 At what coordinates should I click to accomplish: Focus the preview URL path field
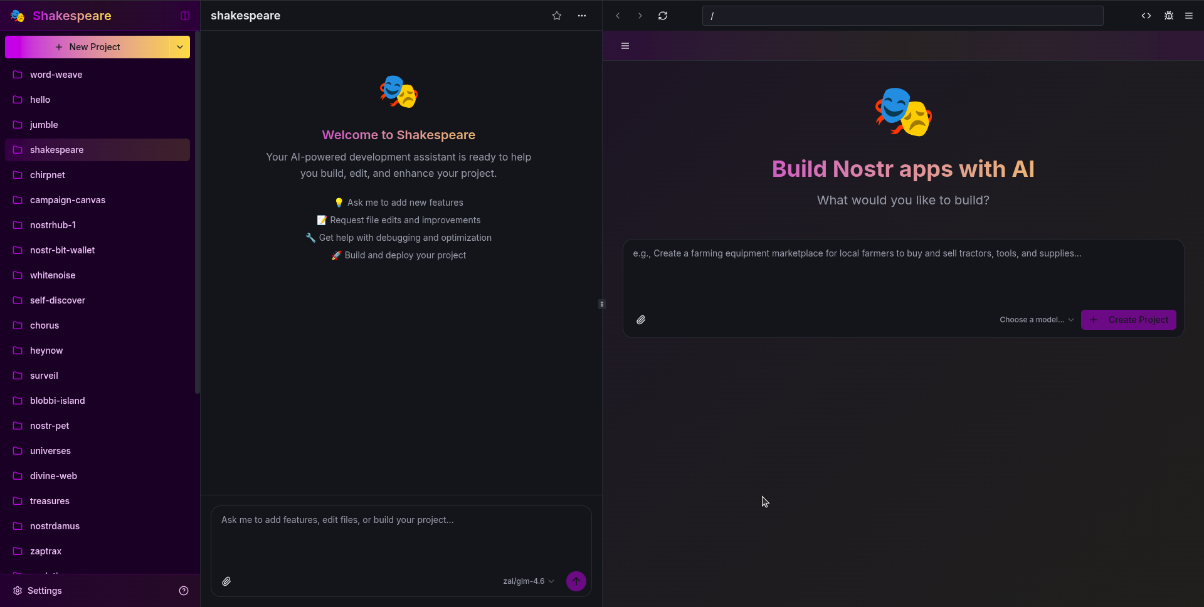pos(902,16)
